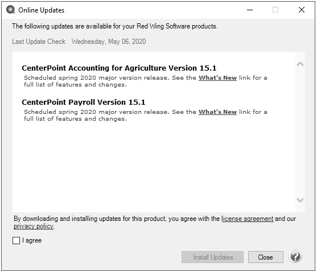This screenshot has height=271, width=317.
Task: Open the license agreement link
Action: click(248, 219)
